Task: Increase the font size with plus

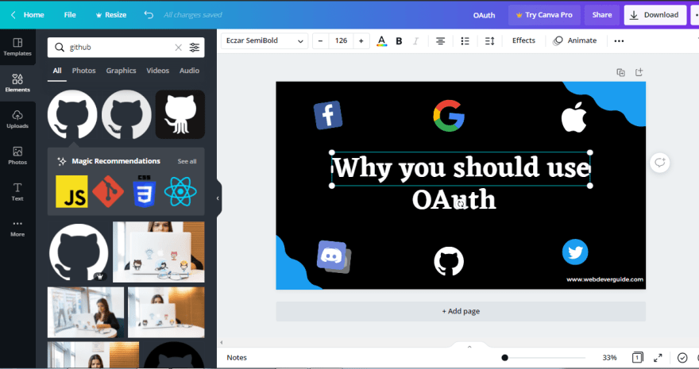Action: [361, 41]
